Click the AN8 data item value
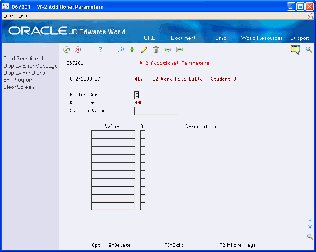This screenshot has height=252, width=316. point(138,103)
